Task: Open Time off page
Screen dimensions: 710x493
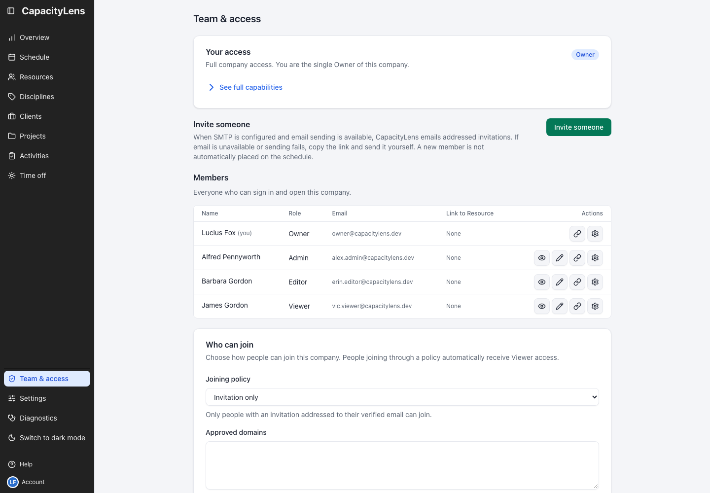Action: 47,176
